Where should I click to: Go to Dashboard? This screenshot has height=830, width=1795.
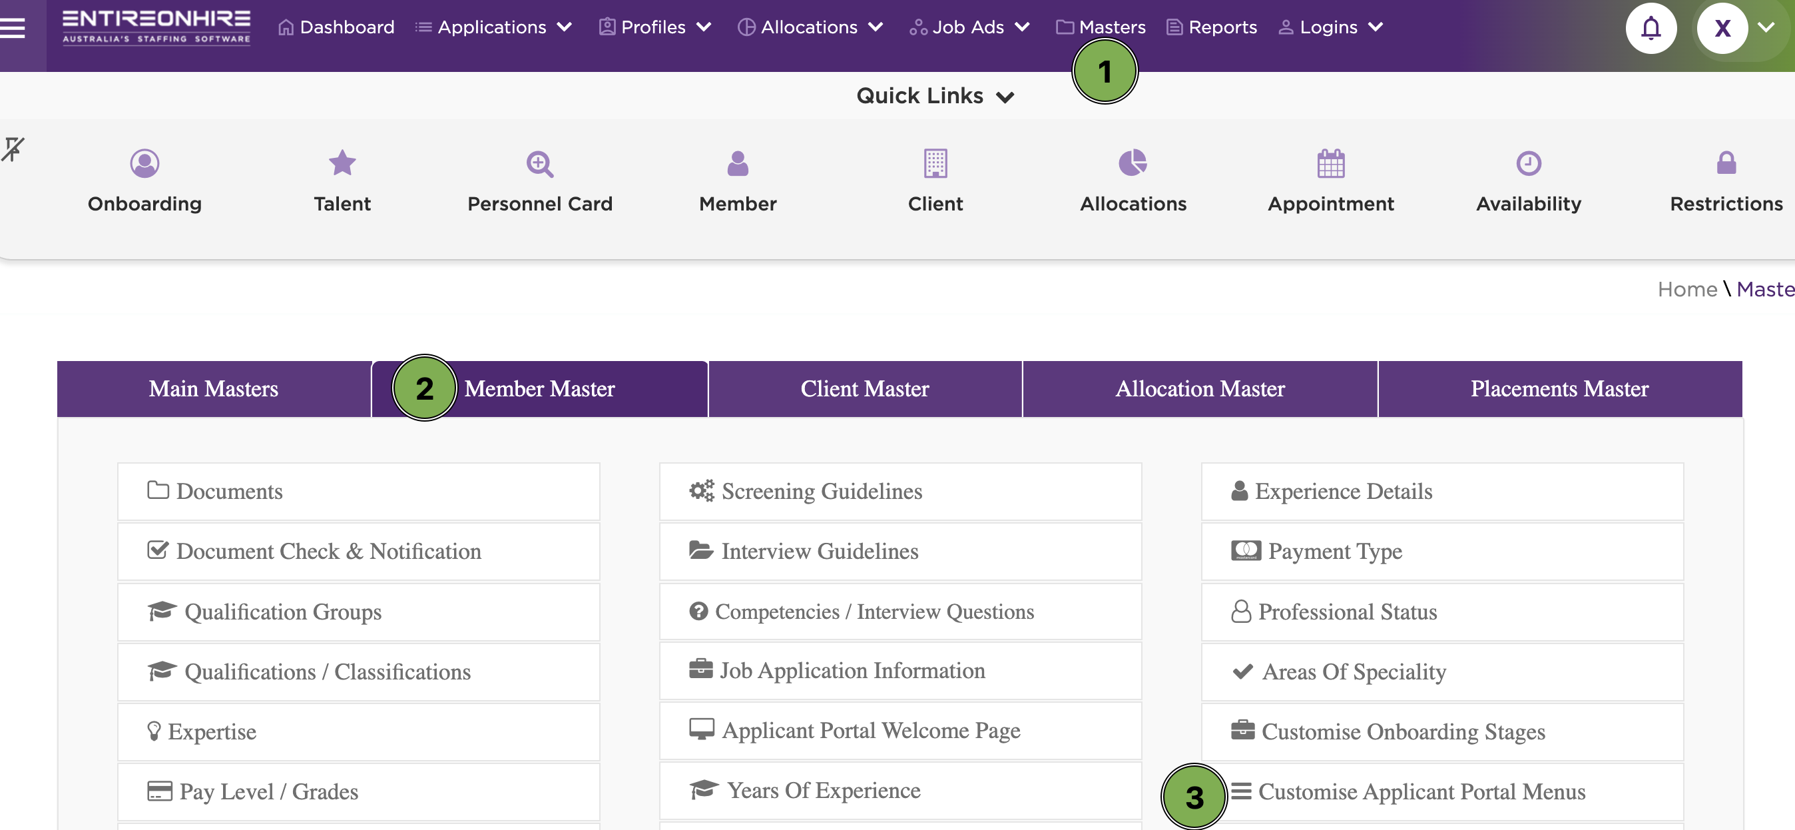click(337, 27)
